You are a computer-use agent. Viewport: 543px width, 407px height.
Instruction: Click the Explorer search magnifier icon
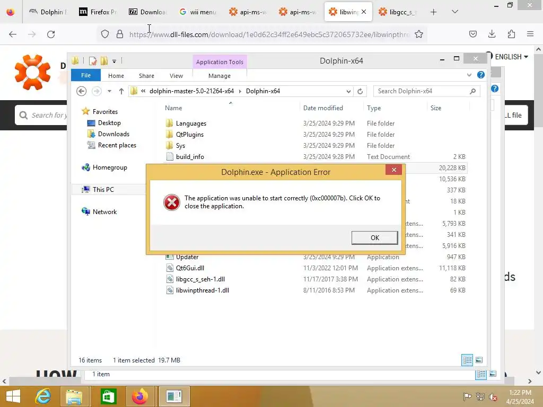[x=472, y=91]
